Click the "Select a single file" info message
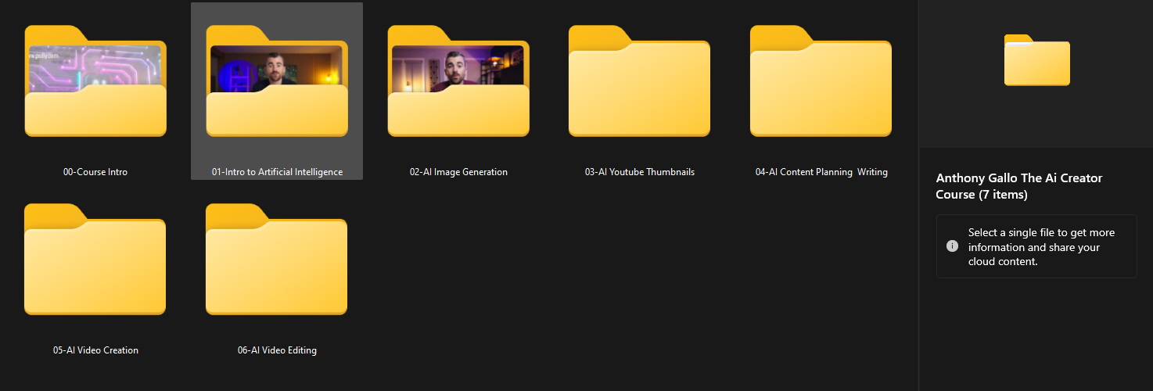The height and width of the screenshot is (391, 1153). tap(1041, 247)
